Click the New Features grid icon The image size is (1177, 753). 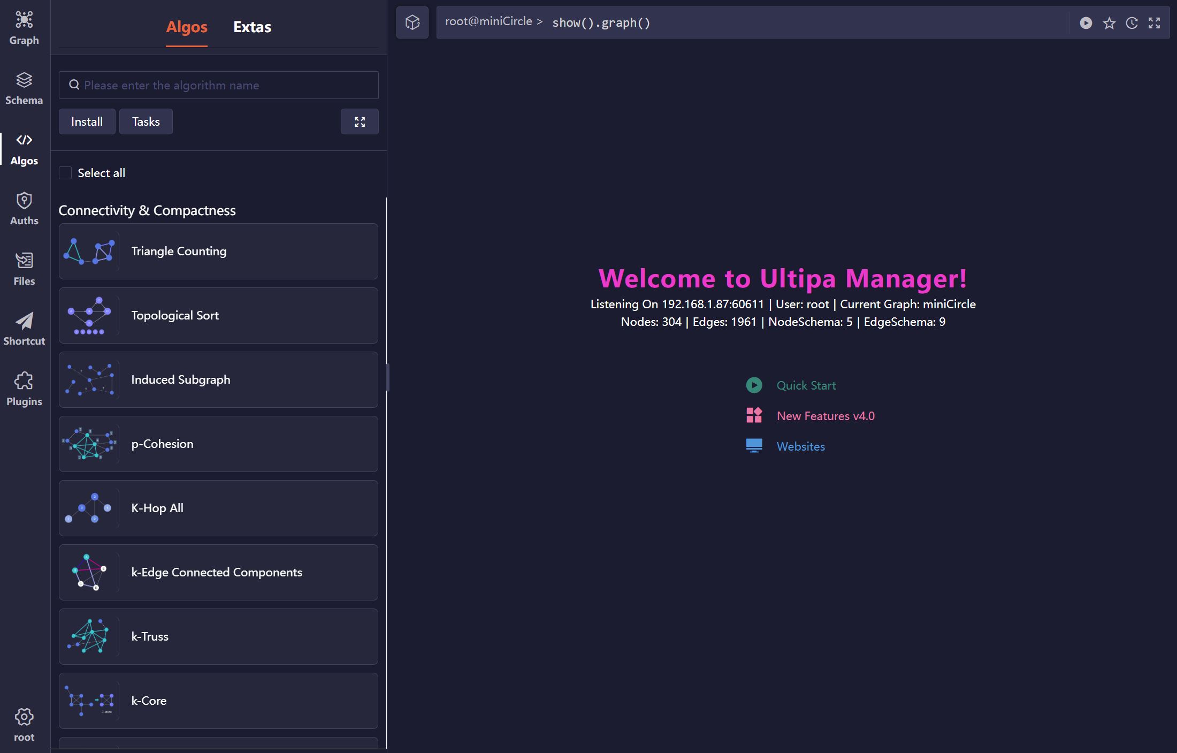[x=754, y=415]
